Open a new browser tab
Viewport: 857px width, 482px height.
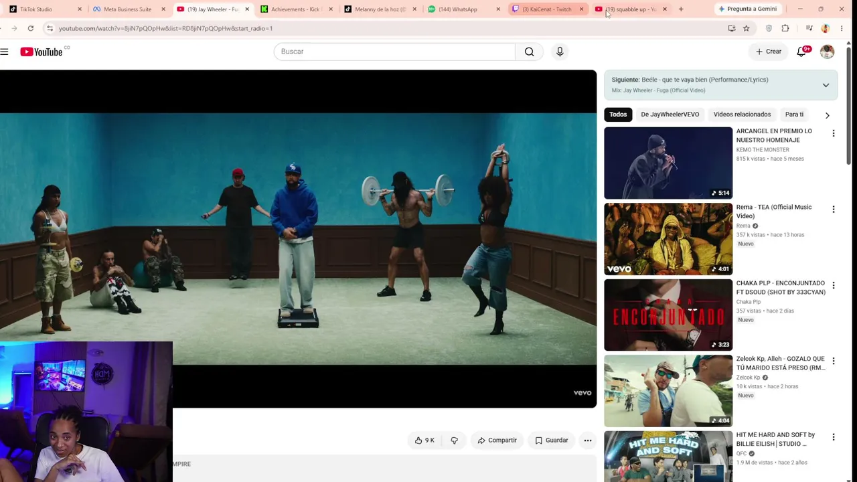click(681, 9)
